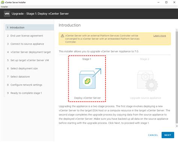Go to step 9 Ready to complete stage 1

(24, 93)
